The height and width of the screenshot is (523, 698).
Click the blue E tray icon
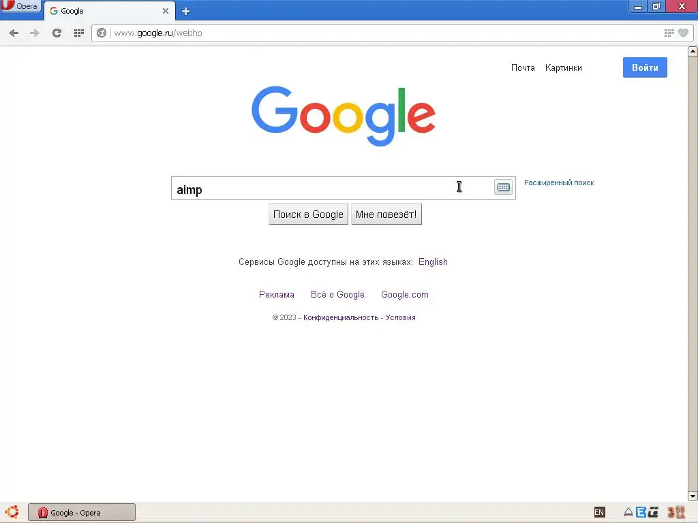click(x=641, y=512)
